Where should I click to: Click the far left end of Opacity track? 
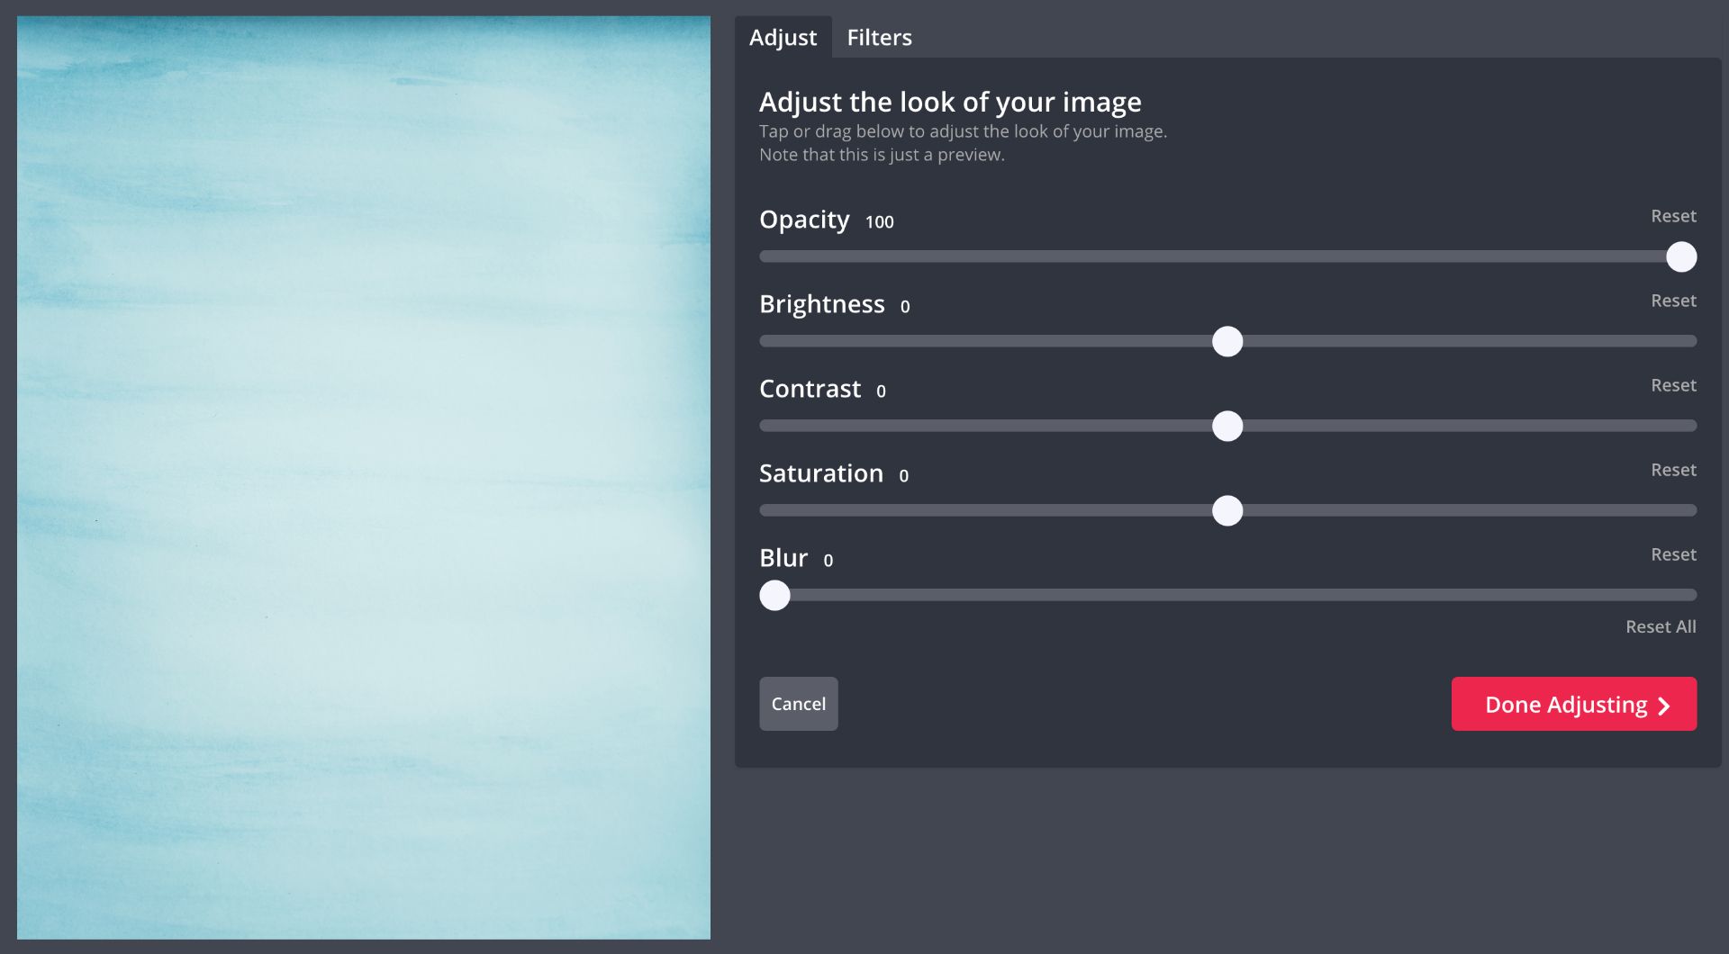pos(765,256)
